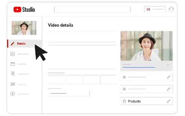
Task: Click the YouTube Studio logo
Action: click(x=24, y=9)
